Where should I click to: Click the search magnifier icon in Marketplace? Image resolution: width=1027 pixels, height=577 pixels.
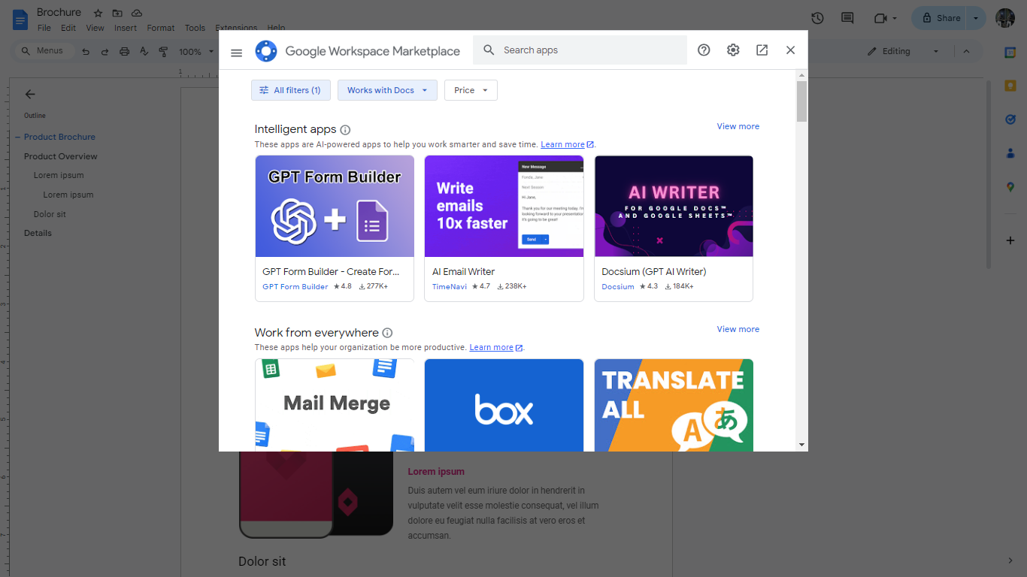(x=489, y=50)
